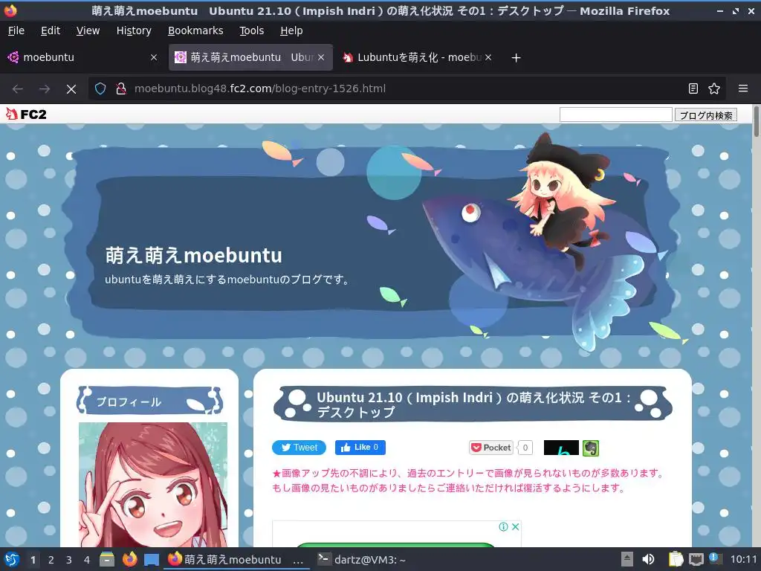Open the Lubuntu start menu
761x571 pixels.
point(12,559)
